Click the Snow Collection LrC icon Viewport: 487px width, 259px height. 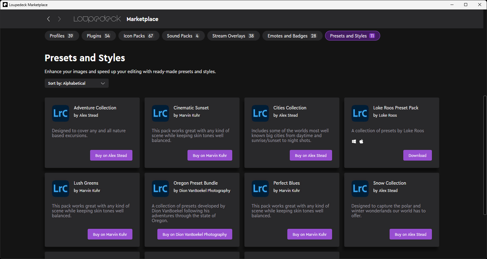tap(360, 189)
